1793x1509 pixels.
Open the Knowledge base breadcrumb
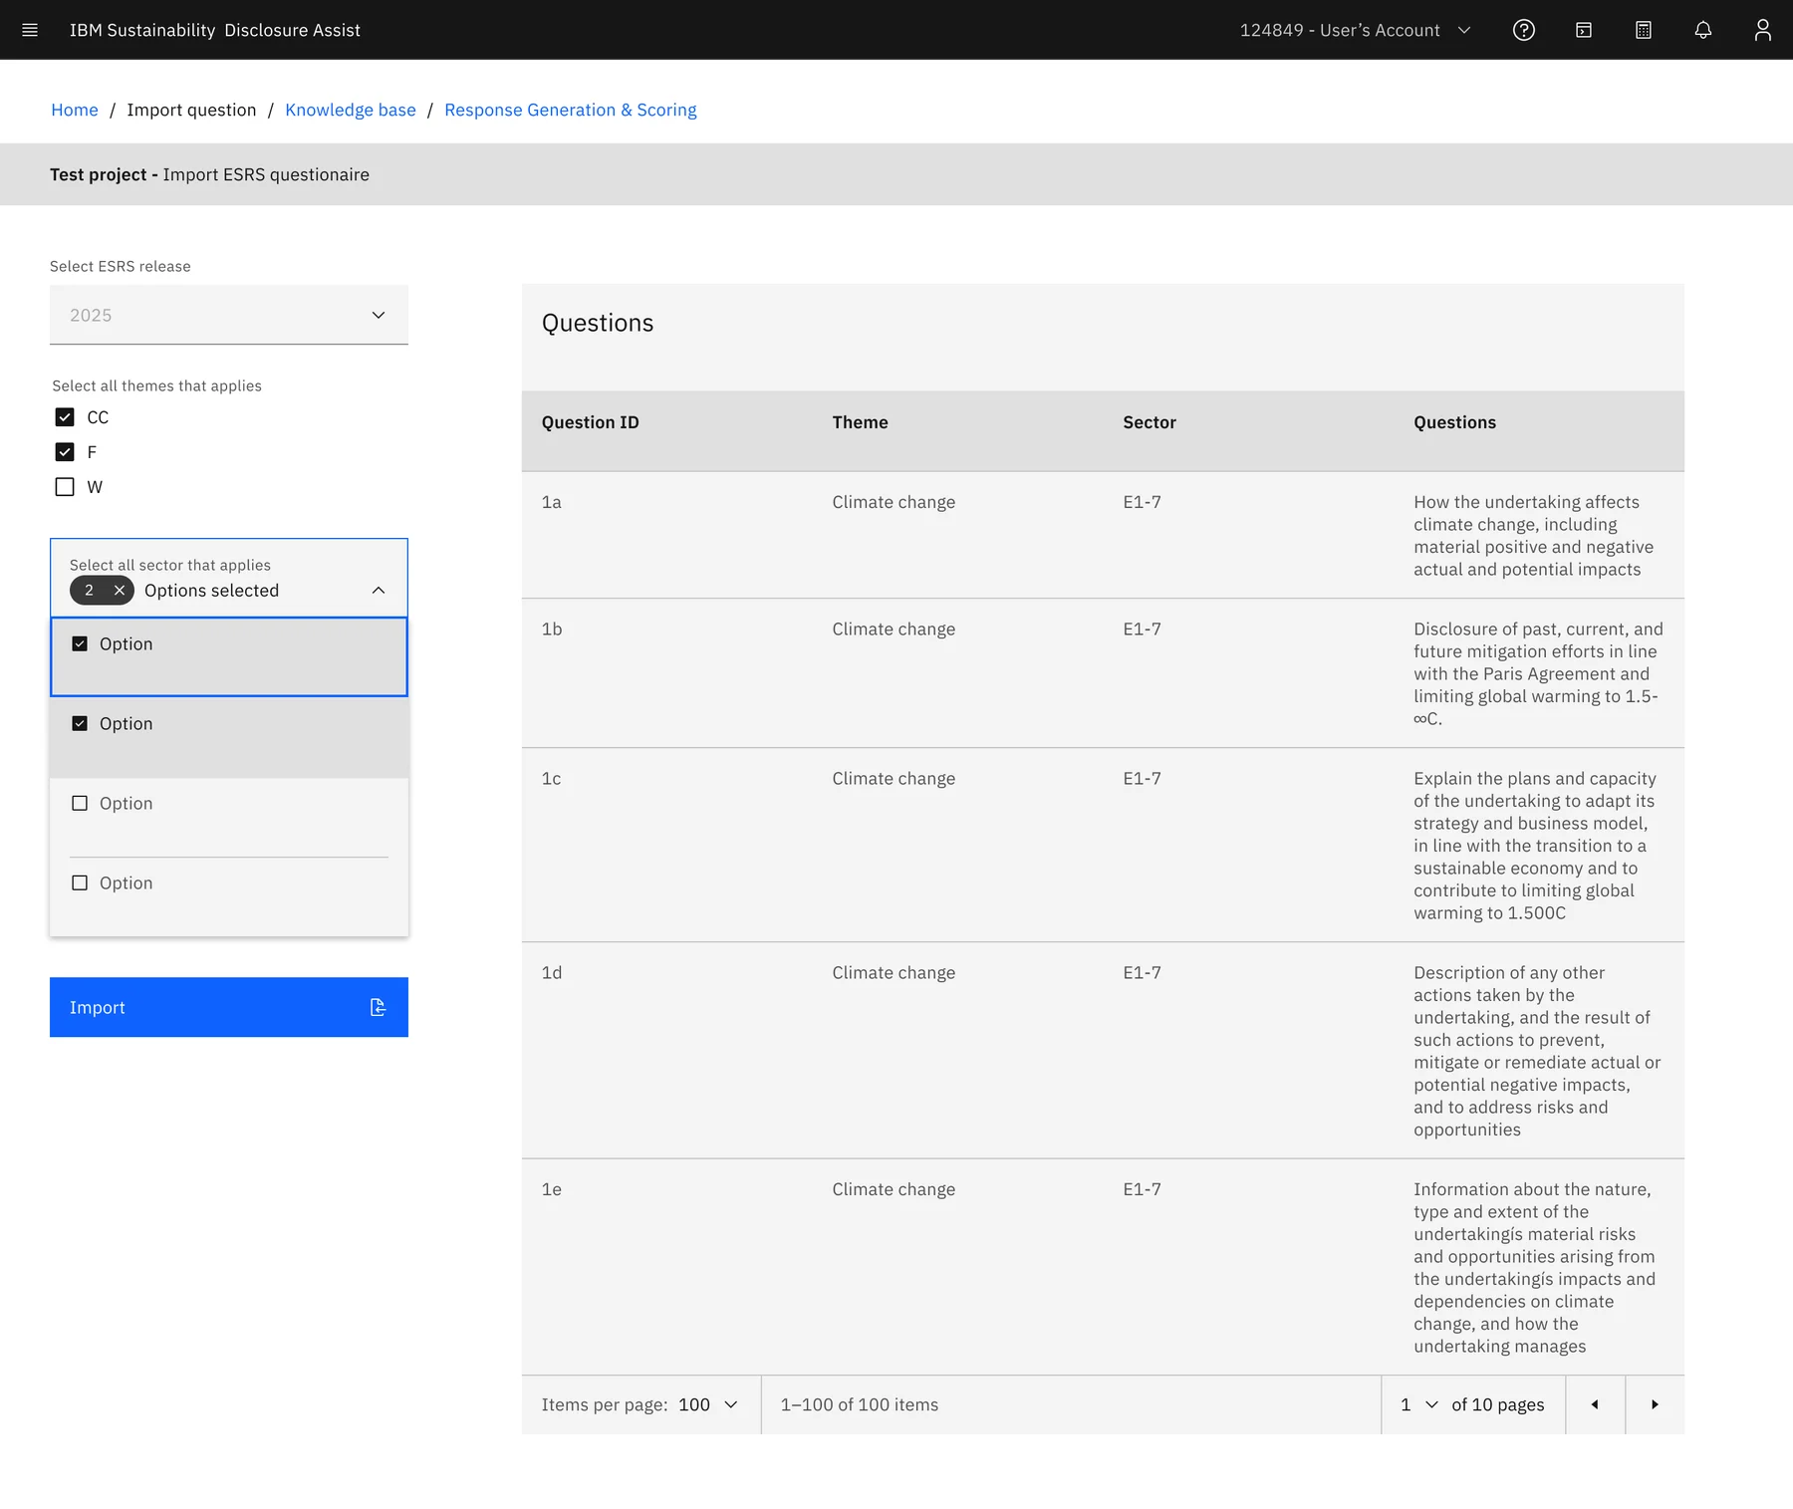click(351, 110)
